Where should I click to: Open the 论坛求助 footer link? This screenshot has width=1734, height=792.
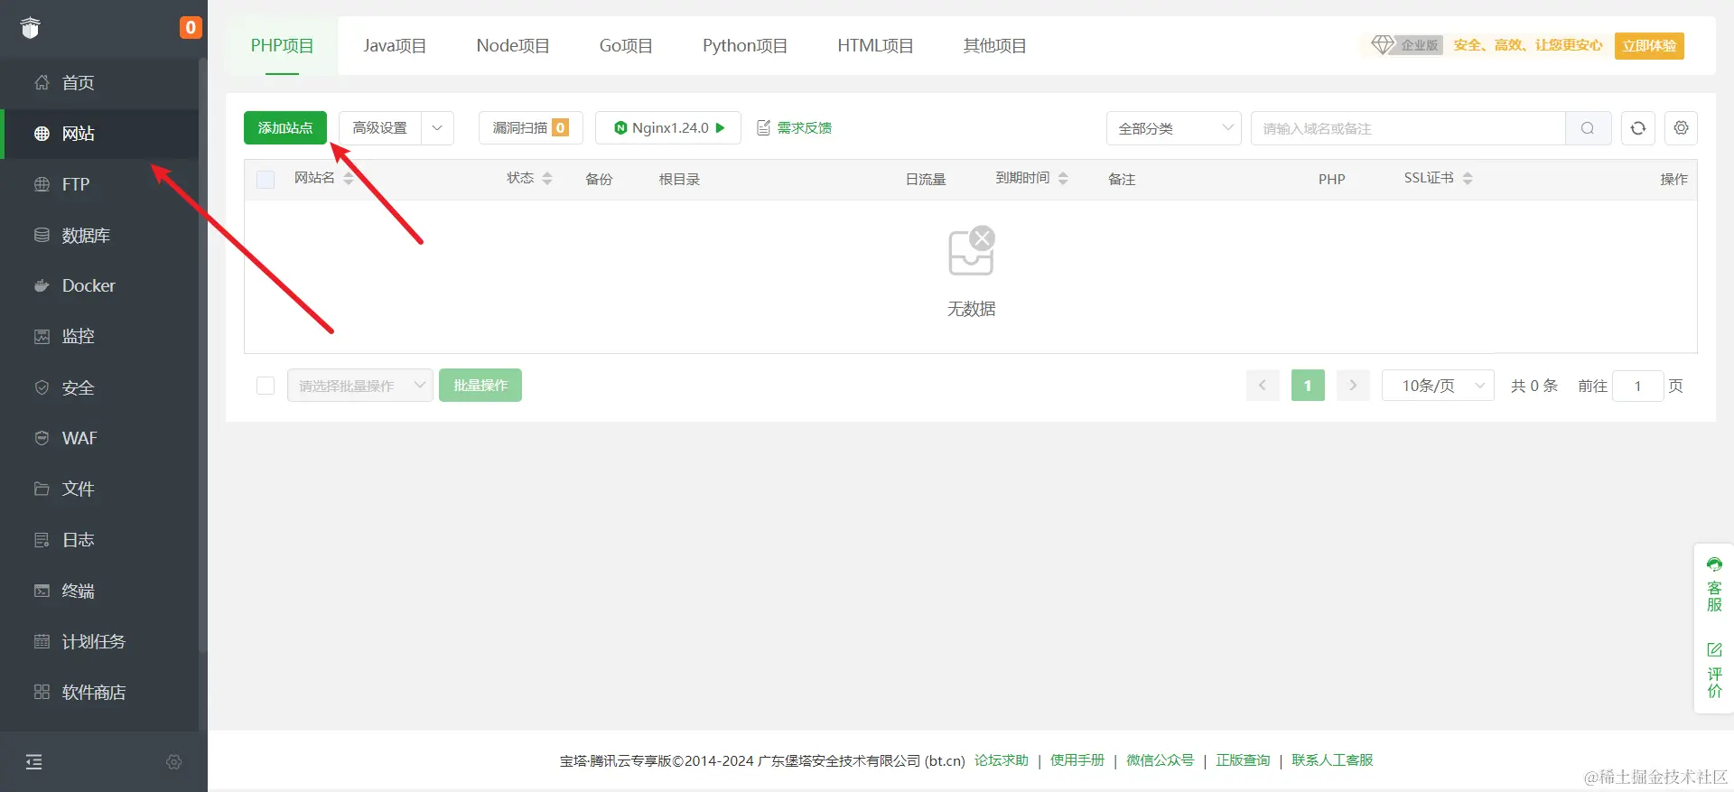click(x=1001, y=760)
